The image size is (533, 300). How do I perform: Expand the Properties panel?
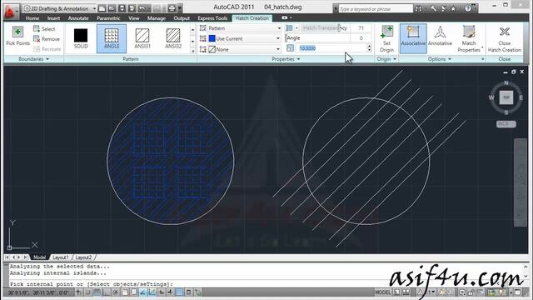point(286,59)
